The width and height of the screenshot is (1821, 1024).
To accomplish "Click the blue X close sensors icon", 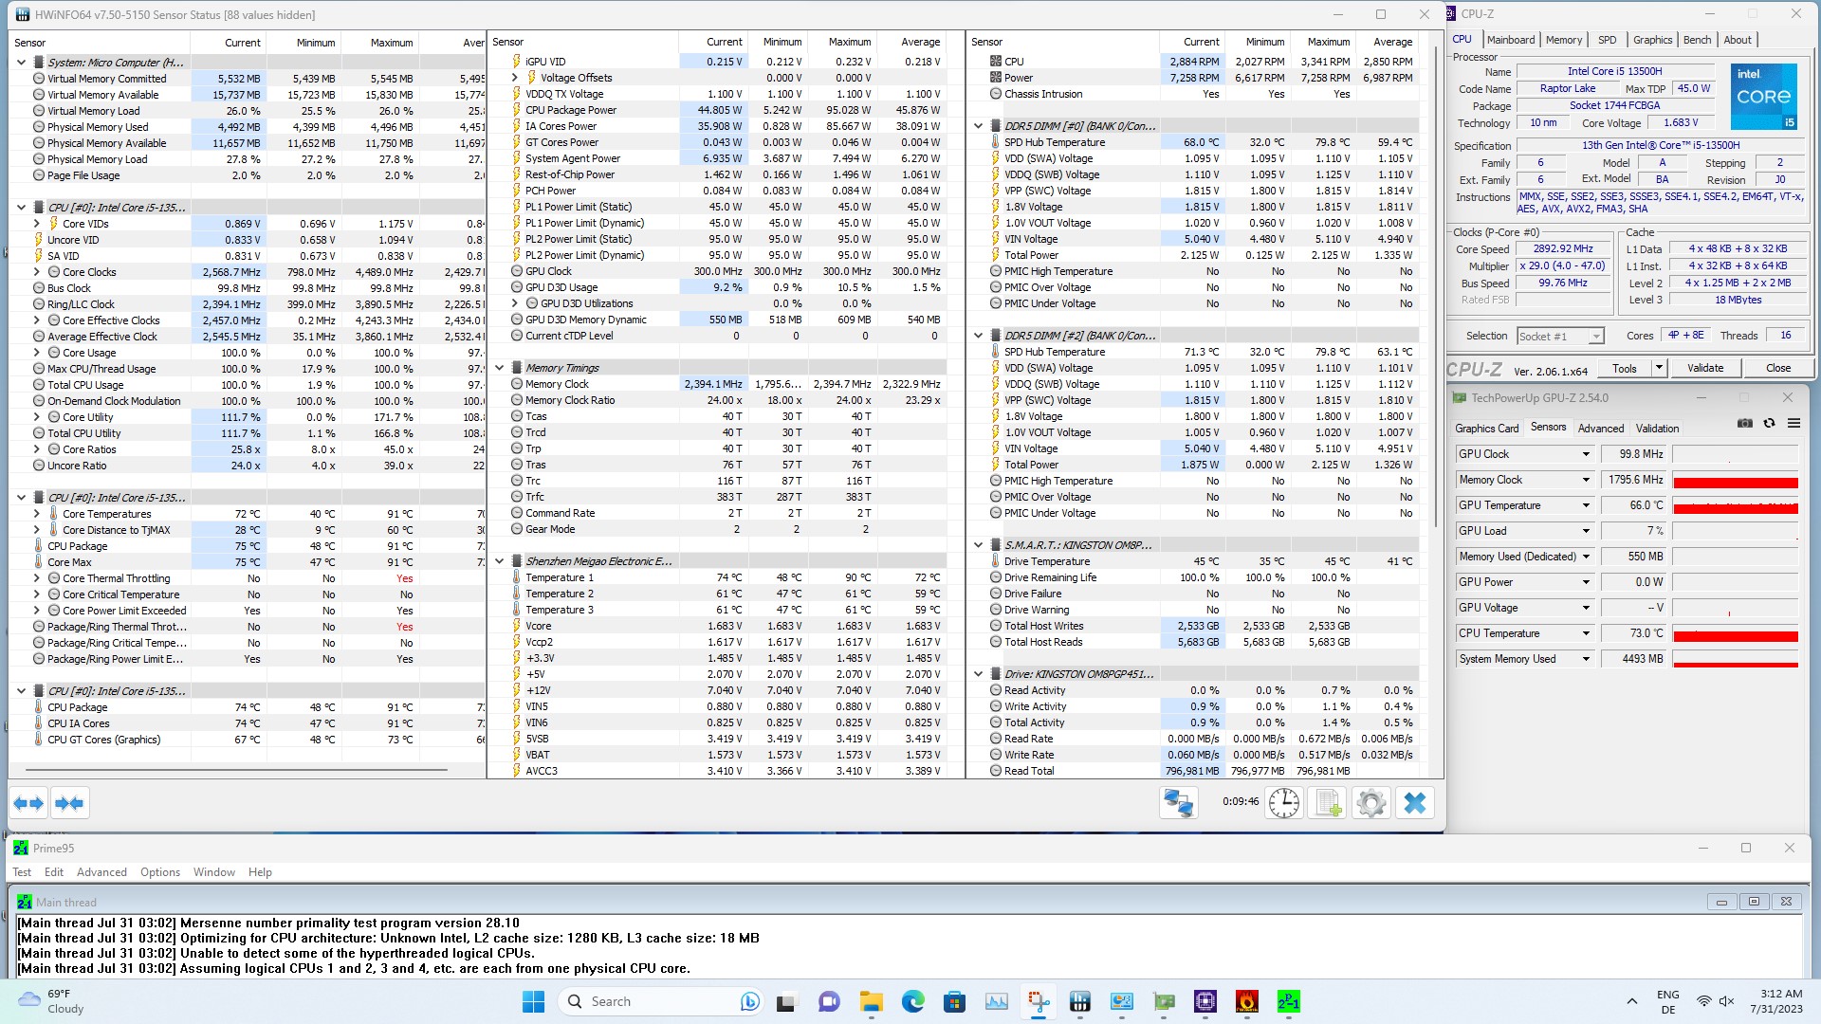I will (x=1414, y=803).
